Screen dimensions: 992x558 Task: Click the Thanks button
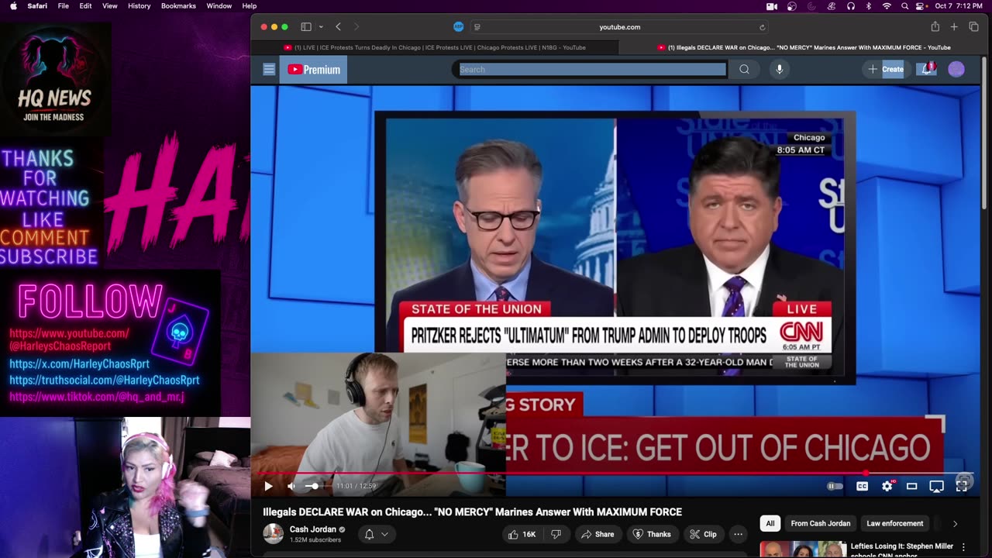tap(652, 534)
